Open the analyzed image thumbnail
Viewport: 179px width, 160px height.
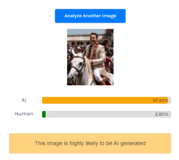point(90,57)
